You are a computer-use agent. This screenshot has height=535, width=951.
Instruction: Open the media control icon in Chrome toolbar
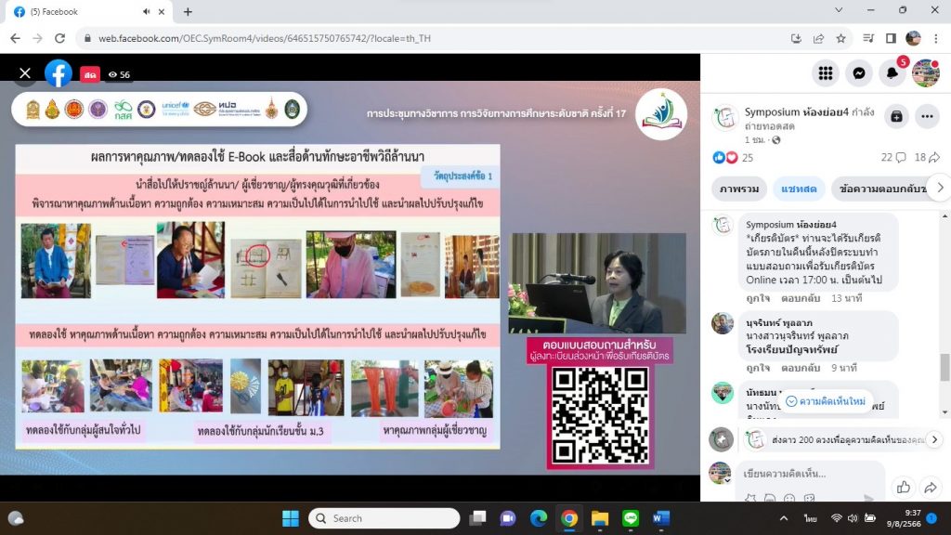coord(868,38)
